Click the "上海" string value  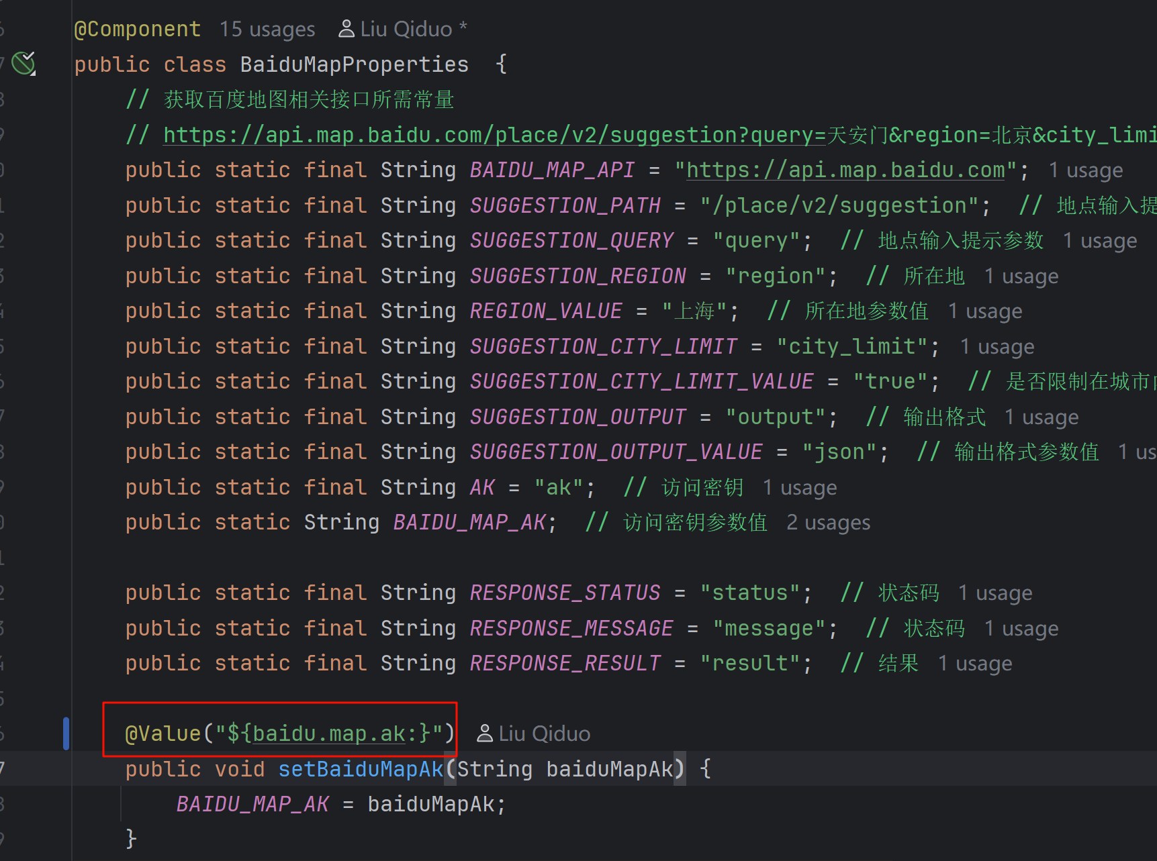pos(695,311)
